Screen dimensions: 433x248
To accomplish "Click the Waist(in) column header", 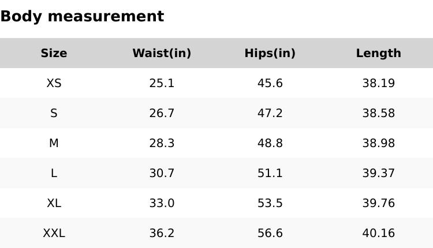I will 162,54.
